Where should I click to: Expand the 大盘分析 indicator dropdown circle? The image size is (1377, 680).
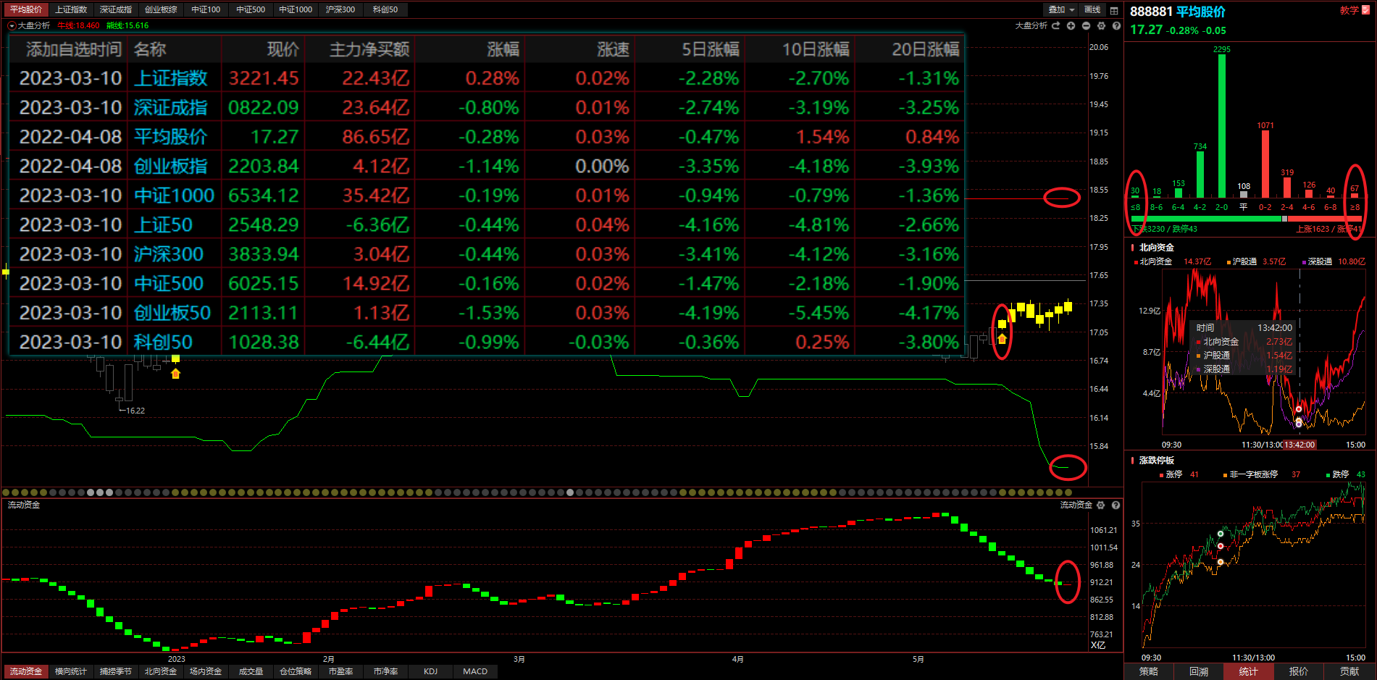coord(12,25)
